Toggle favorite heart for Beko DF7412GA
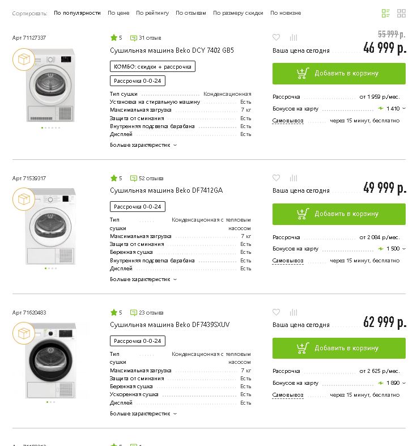 [276, 178]
